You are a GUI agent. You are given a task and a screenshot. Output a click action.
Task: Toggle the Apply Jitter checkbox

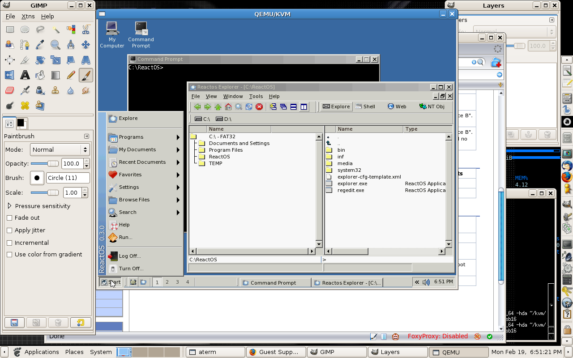[9, 230]
